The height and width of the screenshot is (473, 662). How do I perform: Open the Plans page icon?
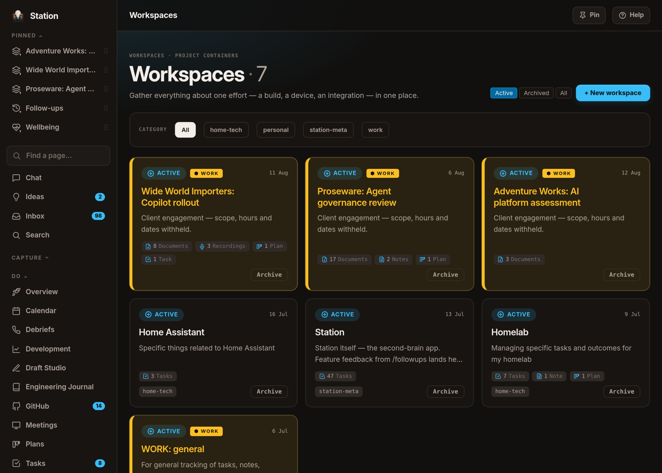pyautogui.click(x=16, y=444)
